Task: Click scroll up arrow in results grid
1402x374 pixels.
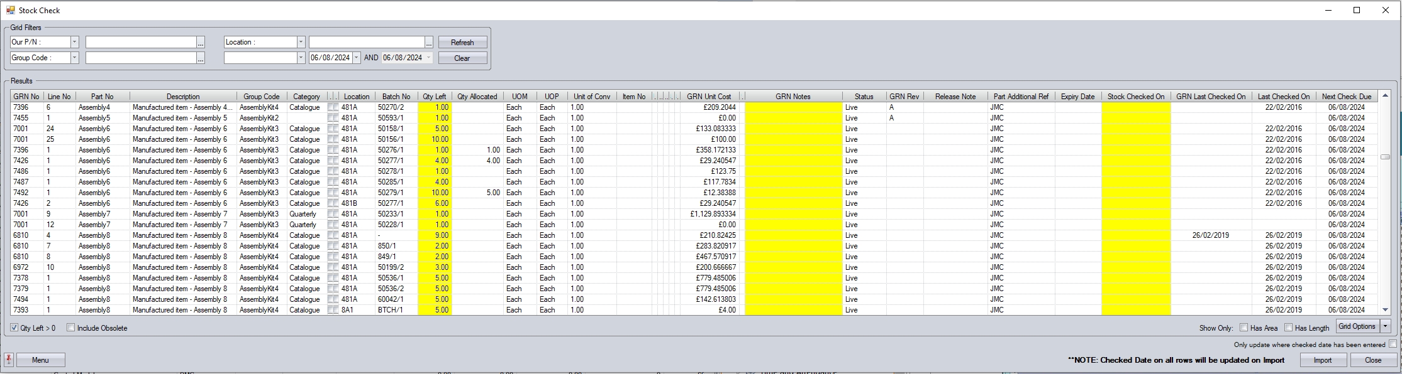Action: click(1385, 96)
